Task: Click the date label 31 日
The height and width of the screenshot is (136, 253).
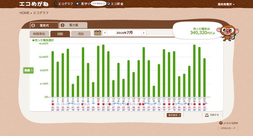Action: coord(204,100)
